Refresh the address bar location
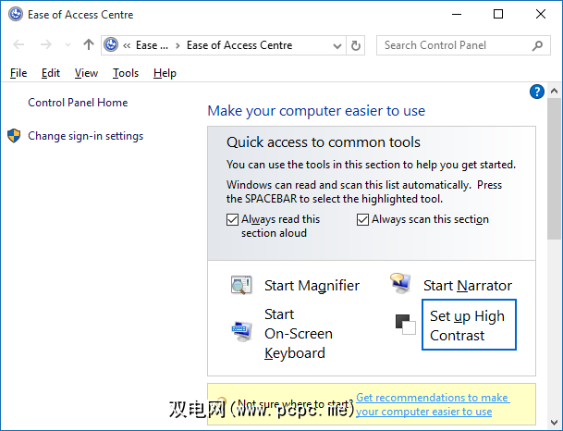Screen dimensions: 563x431 click(356, 45)
